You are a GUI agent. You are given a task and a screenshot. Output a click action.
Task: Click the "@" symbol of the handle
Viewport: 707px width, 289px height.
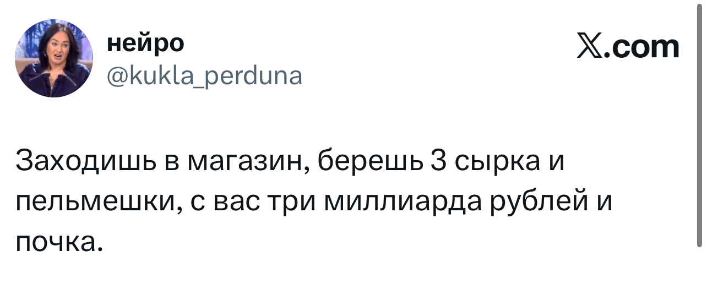point(115,75)
